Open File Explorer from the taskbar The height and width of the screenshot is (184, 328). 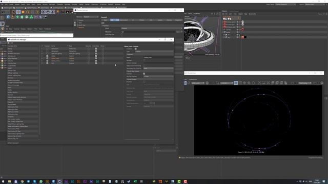pos(9,181)
